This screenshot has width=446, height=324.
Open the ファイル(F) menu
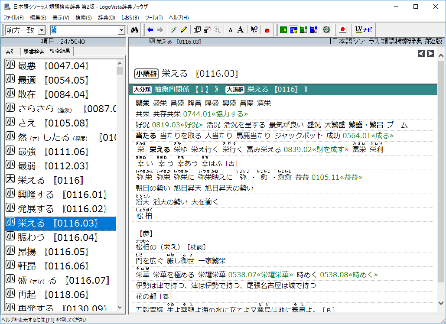tap(13, 18)
